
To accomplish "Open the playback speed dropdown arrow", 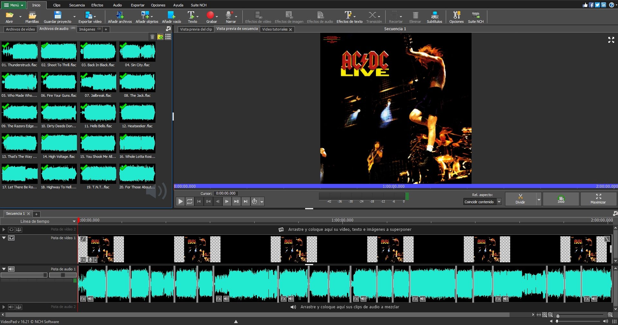I will pos(262,202).
